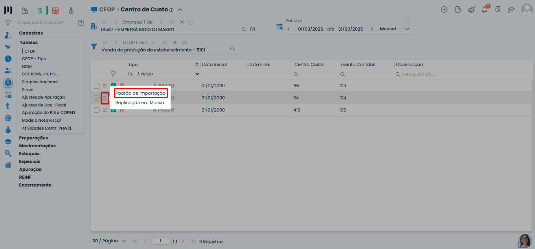The width and height of the screenshot is (535, 249).
Task: Open the Mensal period dropdown
Action: (395, 29)
